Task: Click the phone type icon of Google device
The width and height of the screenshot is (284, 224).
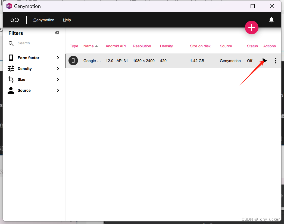Action: point(73,61)
